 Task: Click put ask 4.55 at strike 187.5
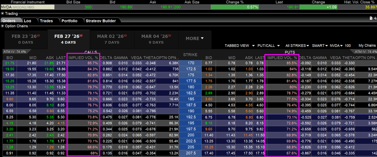coord(249,105)
